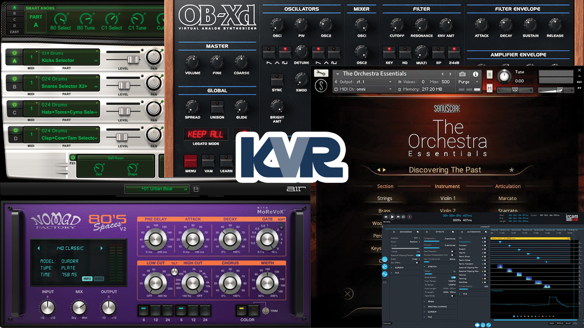The image size is (584, 328).
Task: Open the instrument info icon beside the camera
Action: point(476,73)
